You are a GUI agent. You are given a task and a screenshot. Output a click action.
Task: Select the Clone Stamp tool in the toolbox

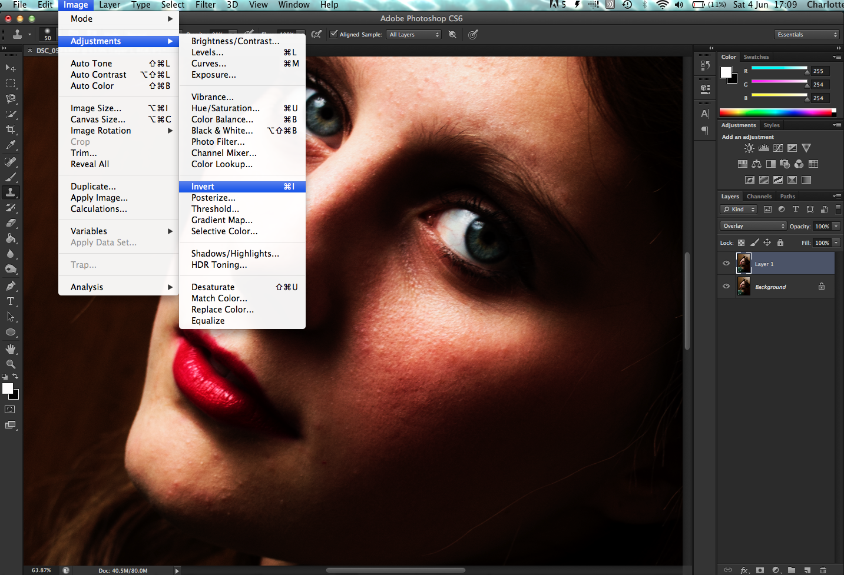click(x=11, y=192)
